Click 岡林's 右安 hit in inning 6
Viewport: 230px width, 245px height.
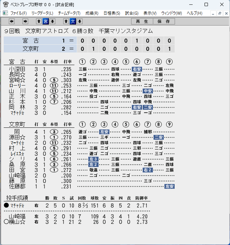point(137,107)
